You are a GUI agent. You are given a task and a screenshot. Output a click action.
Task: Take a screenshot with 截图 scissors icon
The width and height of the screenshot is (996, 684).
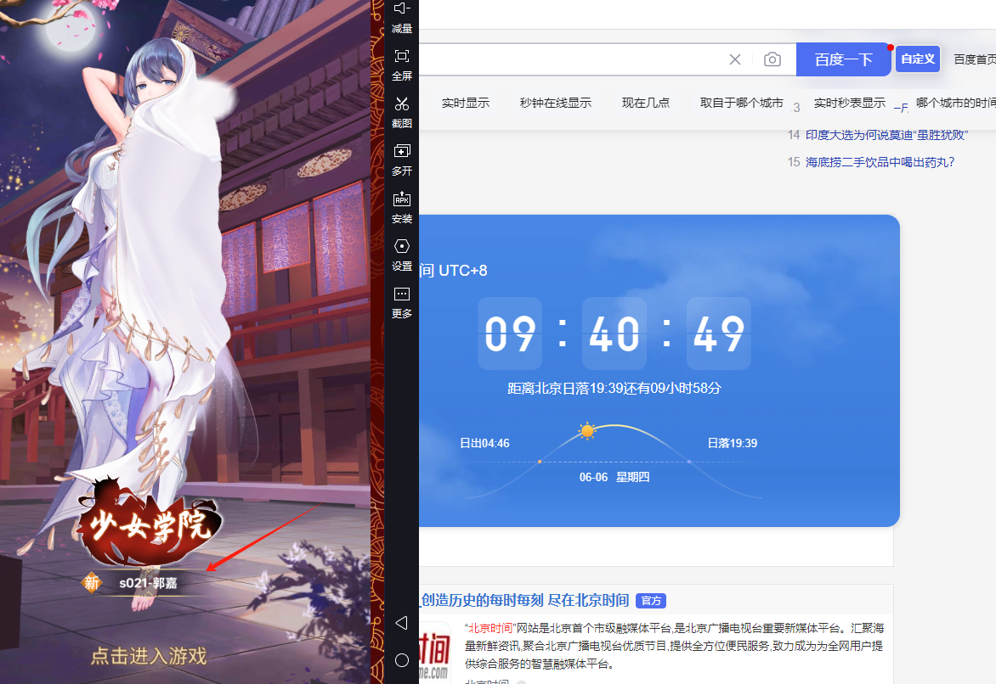point(401,112)
